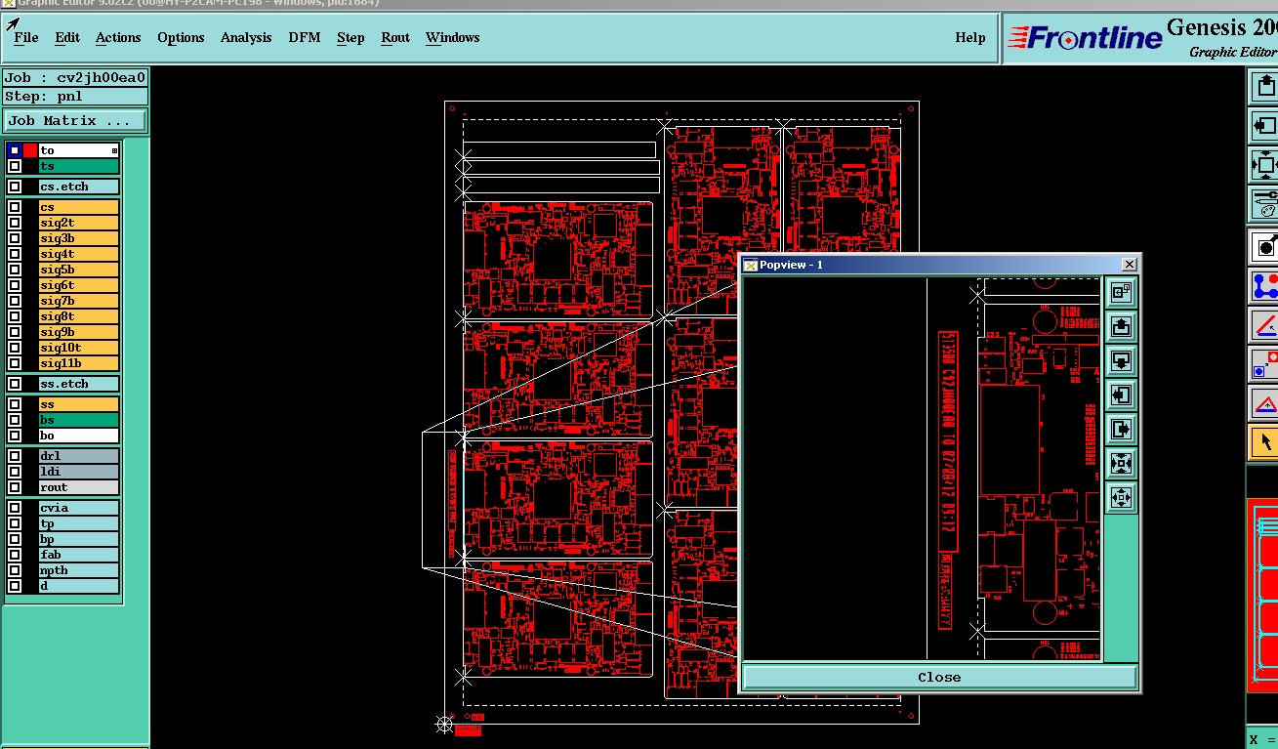Viewport: 1278px width, 749px height.
Task: Select layer name sig9b
Action: [x=79, y=332]
